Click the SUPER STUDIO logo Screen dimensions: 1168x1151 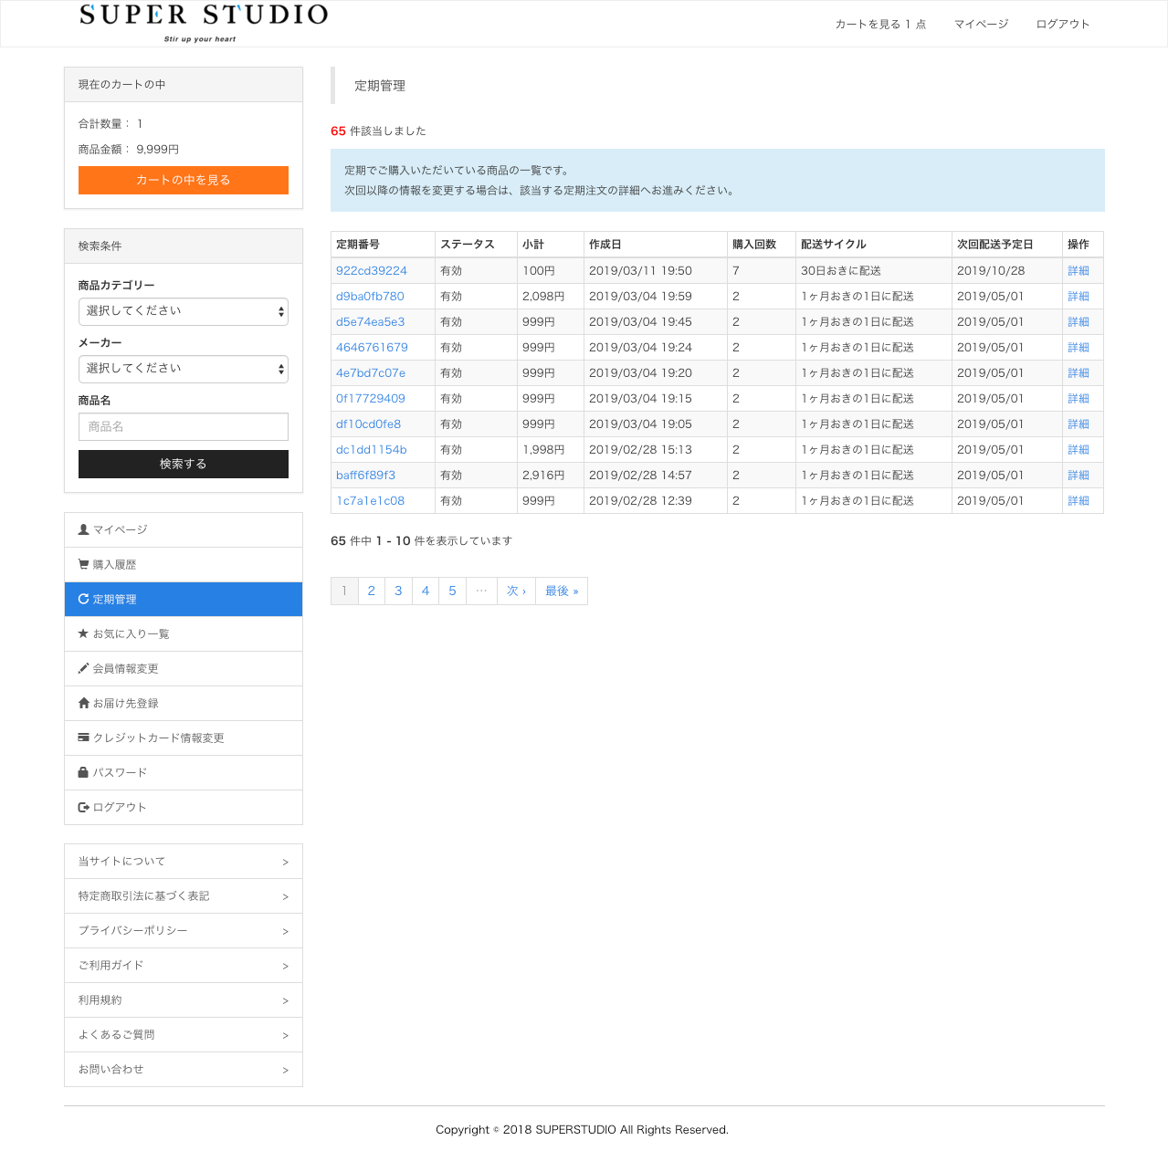(x=204, y=22)
